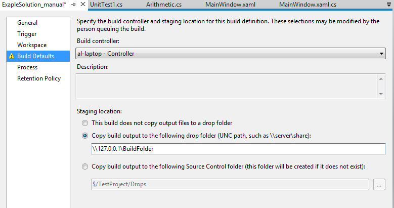Show the Retention Policy page

coord(39,78)
